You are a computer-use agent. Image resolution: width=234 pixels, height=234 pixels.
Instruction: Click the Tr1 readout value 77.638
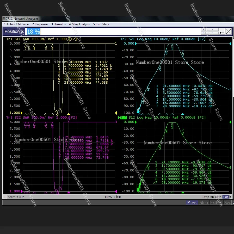pos(101,83)
